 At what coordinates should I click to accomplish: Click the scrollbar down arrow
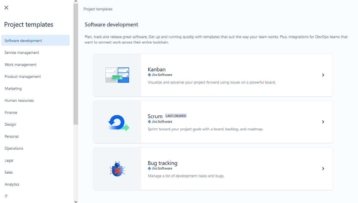click(x=76, y=202)
